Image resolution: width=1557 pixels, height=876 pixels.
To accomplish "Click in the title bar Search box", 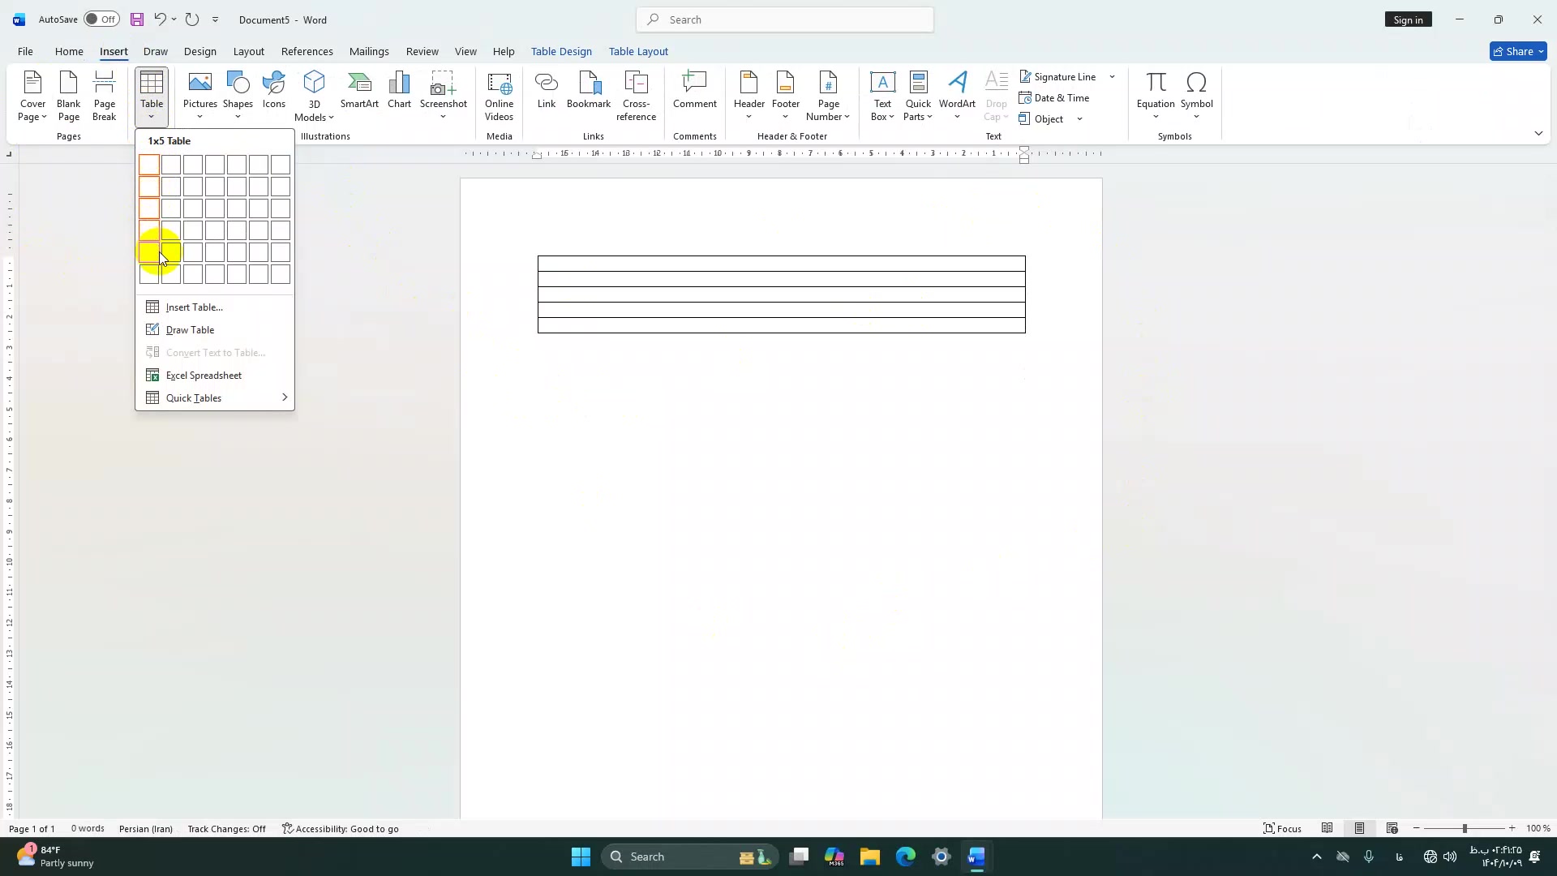I will (785, 19).
